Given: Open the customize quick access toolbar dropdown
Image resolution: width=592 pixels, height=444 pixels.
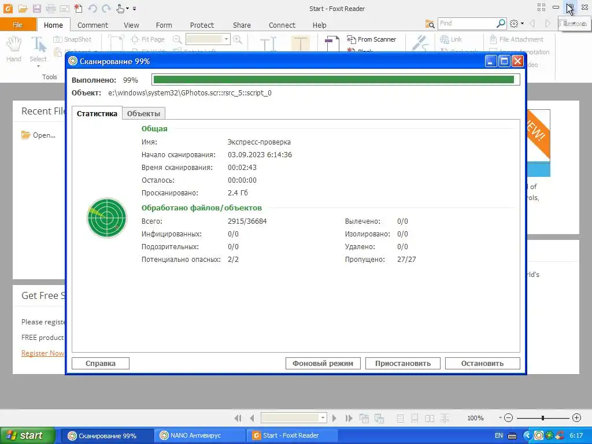Looking at the screenshot, I should point(134,8).
